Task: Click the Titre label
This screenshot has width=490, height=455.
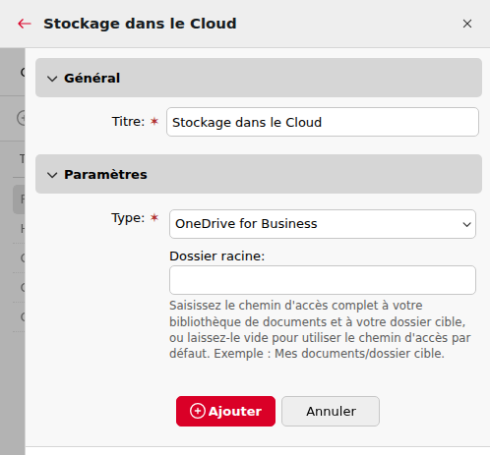Action: click(x=128, y=122)
